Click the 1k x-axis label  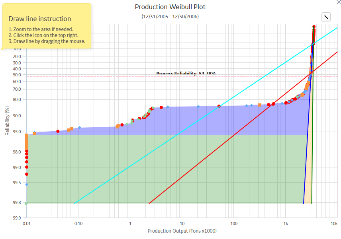coord(286,223)
